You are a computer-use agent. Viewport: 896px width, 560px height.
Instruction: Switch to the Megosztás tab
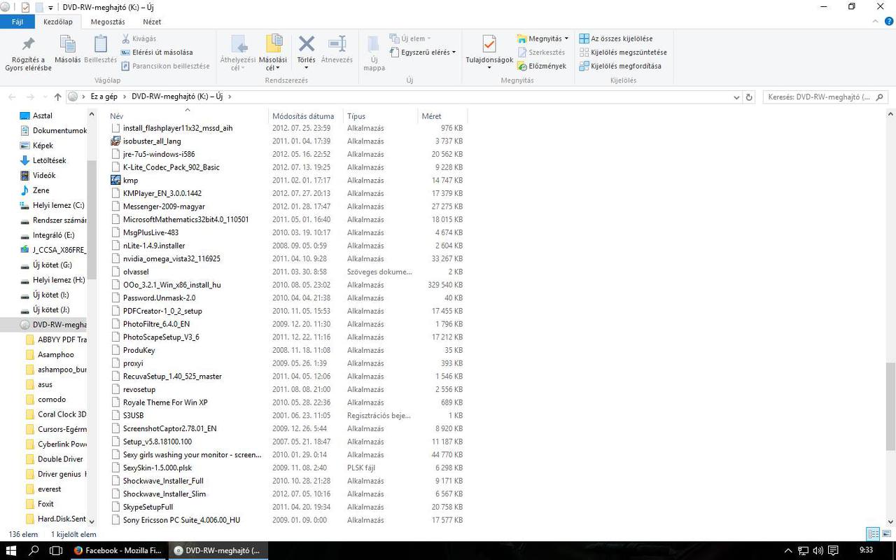[108, 22]
